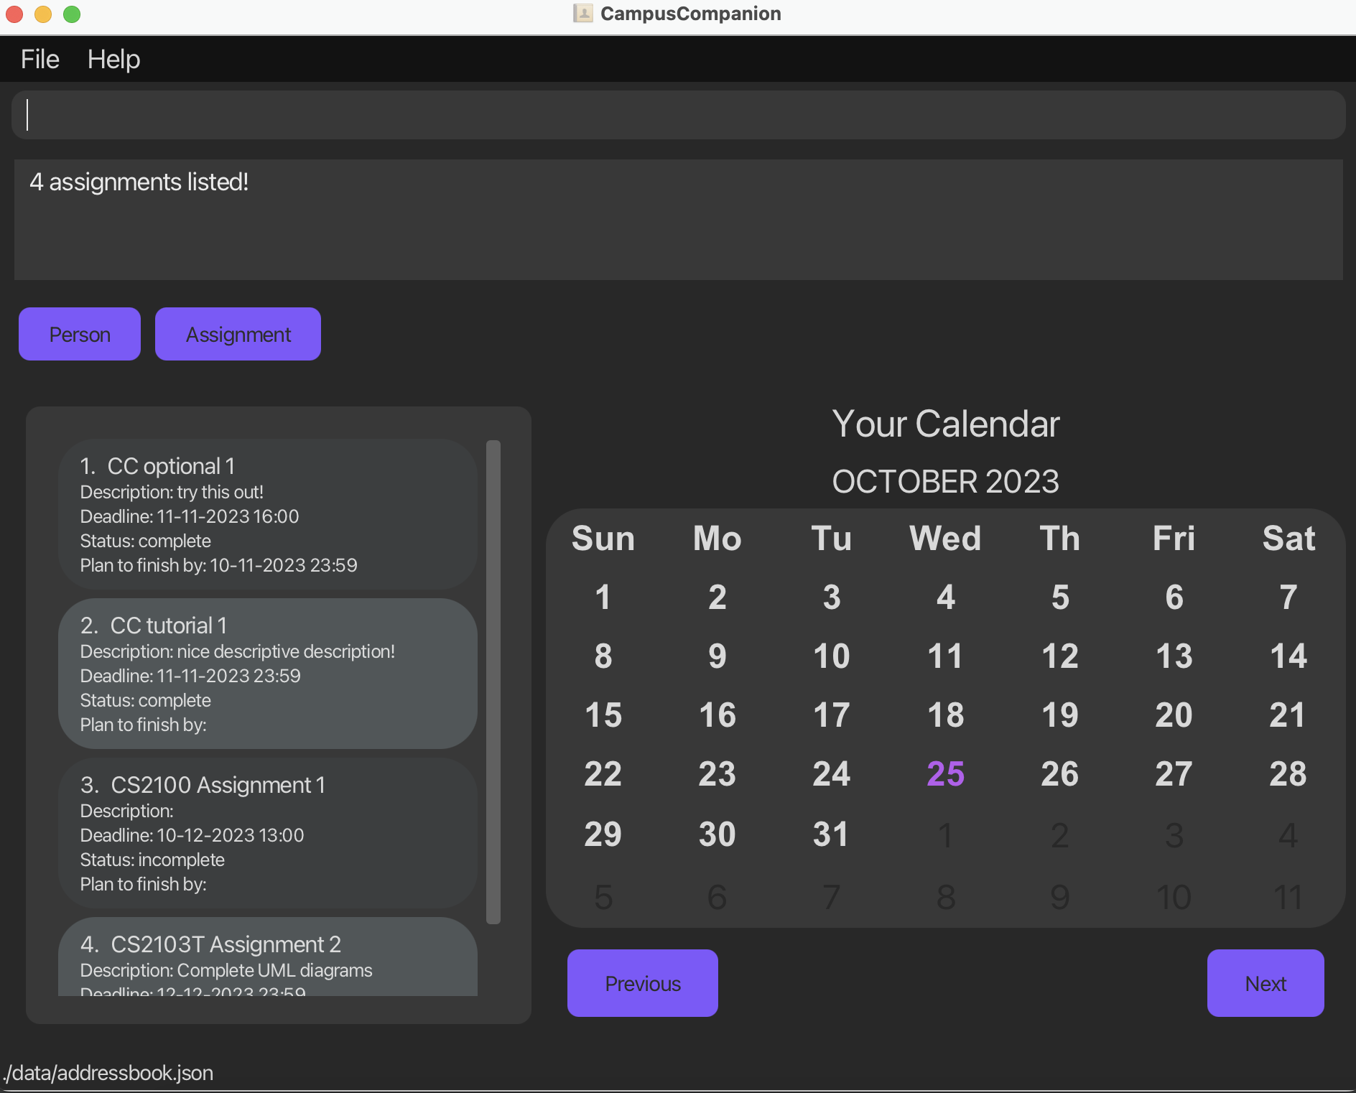The width and height of the screenshot is (1356, 1093).
Task: Click the 'Sun' weekday header
Action: pos(603,538)
